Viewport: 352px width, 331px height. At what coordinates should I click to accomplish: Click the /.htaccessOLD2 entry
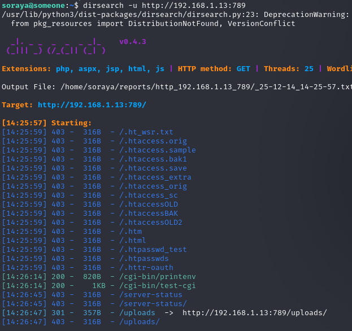point(150,223)
